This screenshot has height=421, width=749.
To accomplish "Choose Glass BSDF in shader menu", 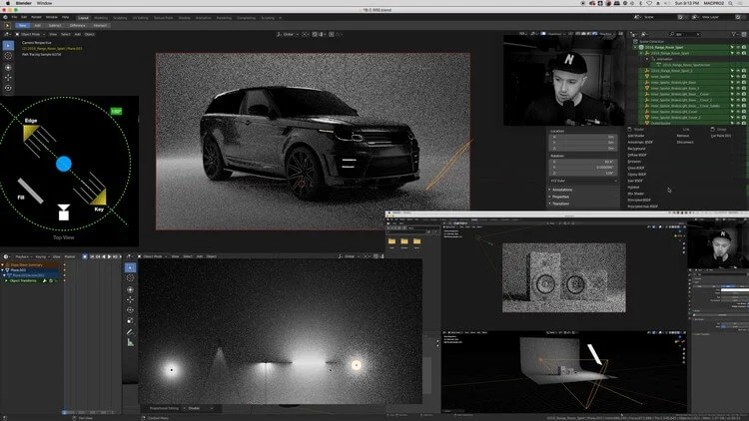I will 636,168.
